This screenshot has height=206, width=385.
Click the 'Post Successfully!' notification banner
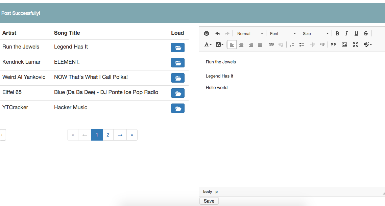pyautogui.click(x=193, y=13)
